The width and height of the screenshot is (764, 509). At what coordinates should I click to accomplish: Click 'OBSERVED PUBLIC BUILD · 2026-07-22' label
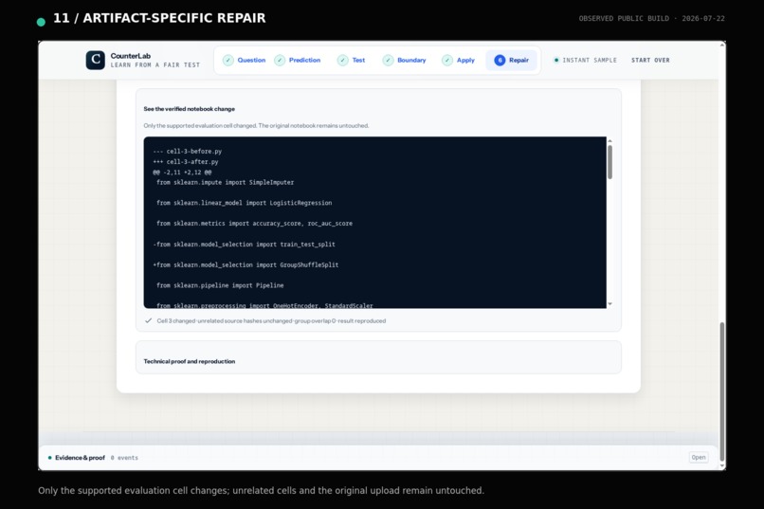(x=652, y=19)
